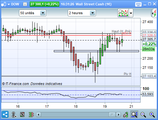
Task: Click the 100 level on RSI axis
Action: pyautogui.click(x=146, y=89)
